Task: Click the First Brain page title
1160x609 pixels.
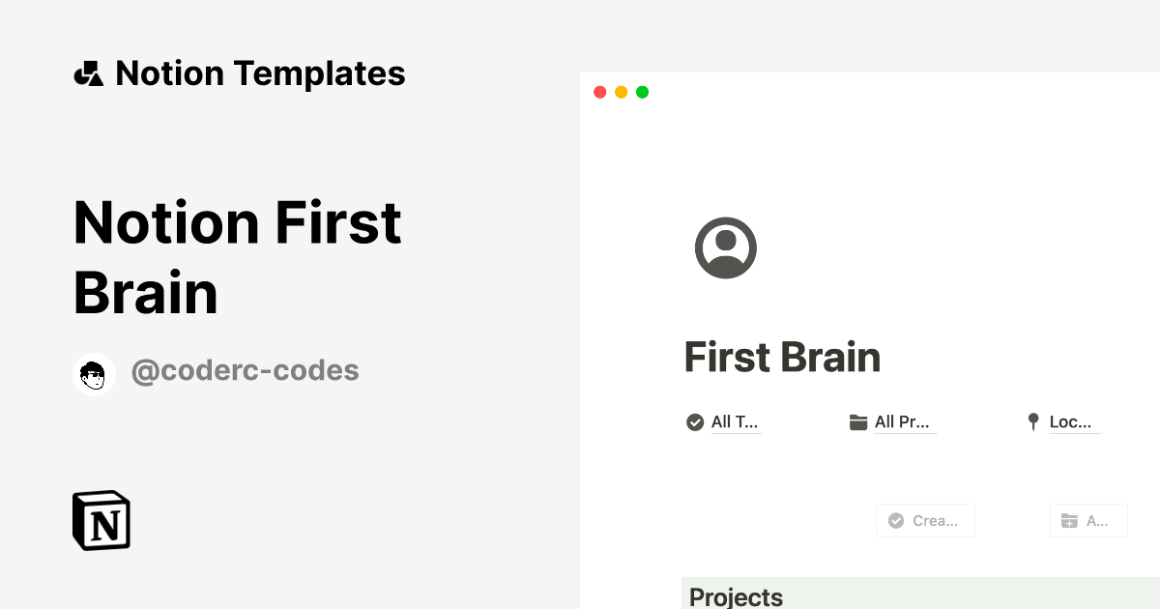Action: point(782,357)
